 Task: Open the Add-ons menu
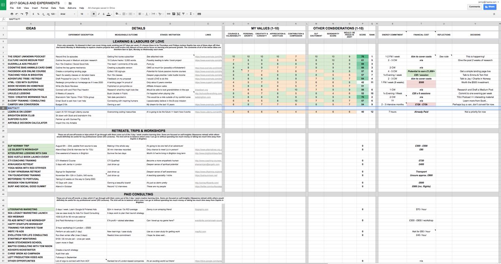point(72,8)
